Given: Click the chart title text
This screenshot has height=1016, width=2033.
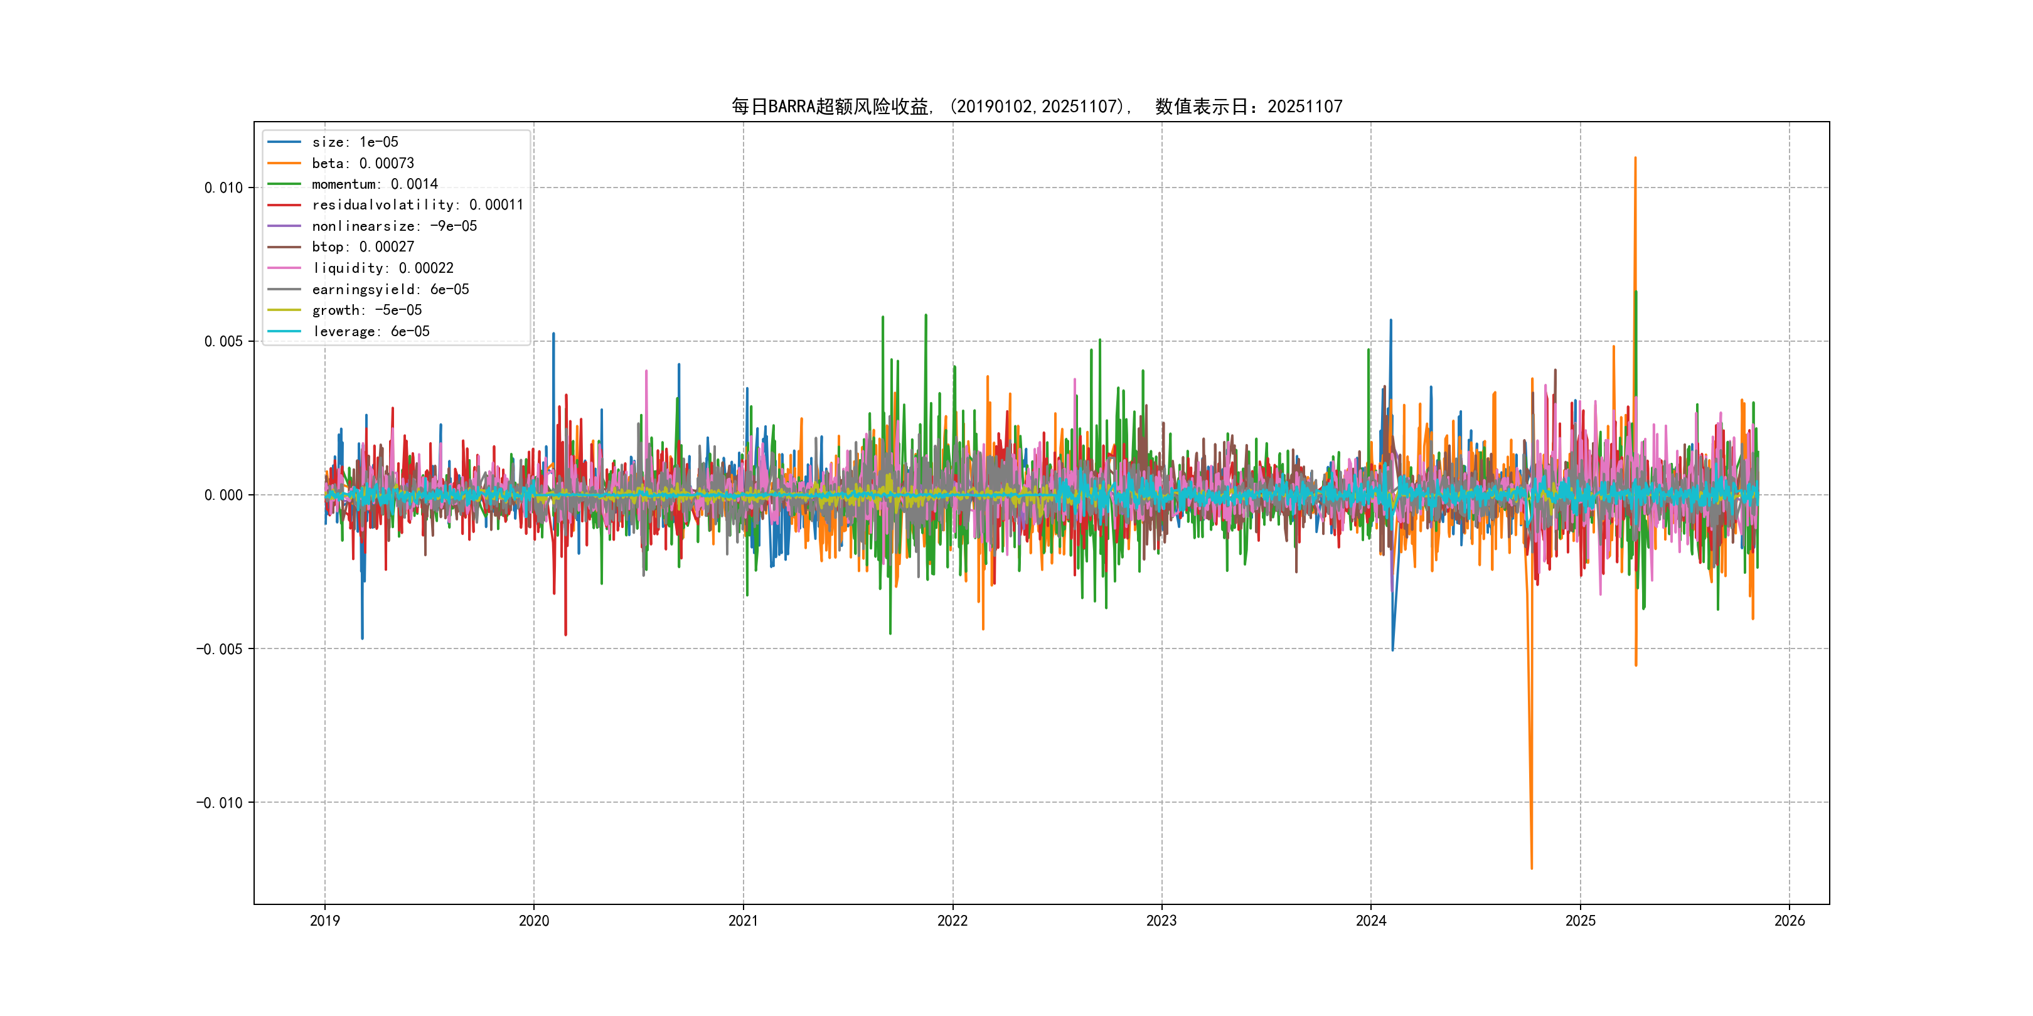Looking at the screenshot, I should (1036, 107).
